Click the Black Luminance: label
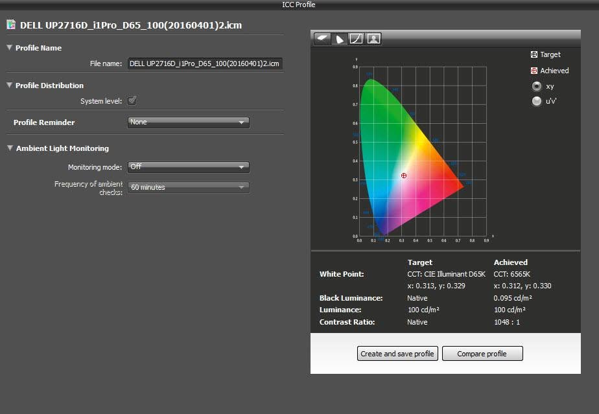Viewport: 599px width, 414px height. pyautogui.click(x=351, y=298)
